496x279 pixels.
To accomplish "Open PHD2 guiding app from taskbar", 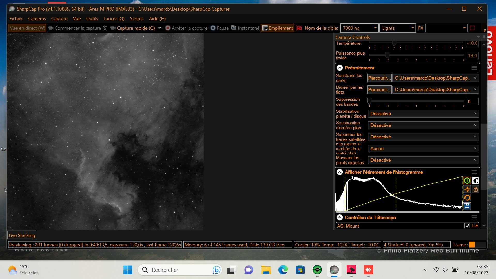I will [317, 270].
